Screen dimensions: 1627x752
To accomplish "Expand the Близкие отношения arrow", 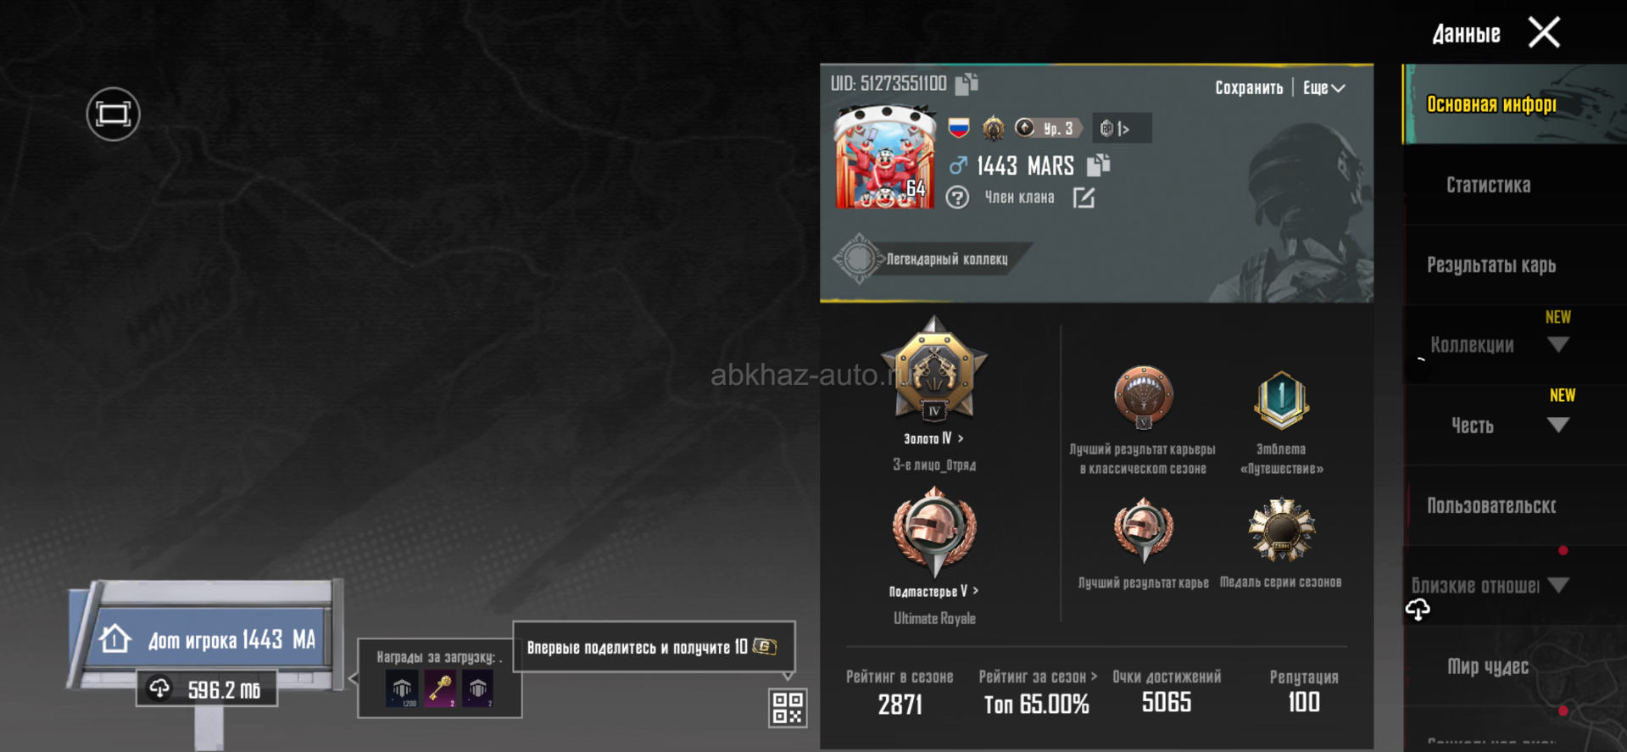I will point(1558,585).
